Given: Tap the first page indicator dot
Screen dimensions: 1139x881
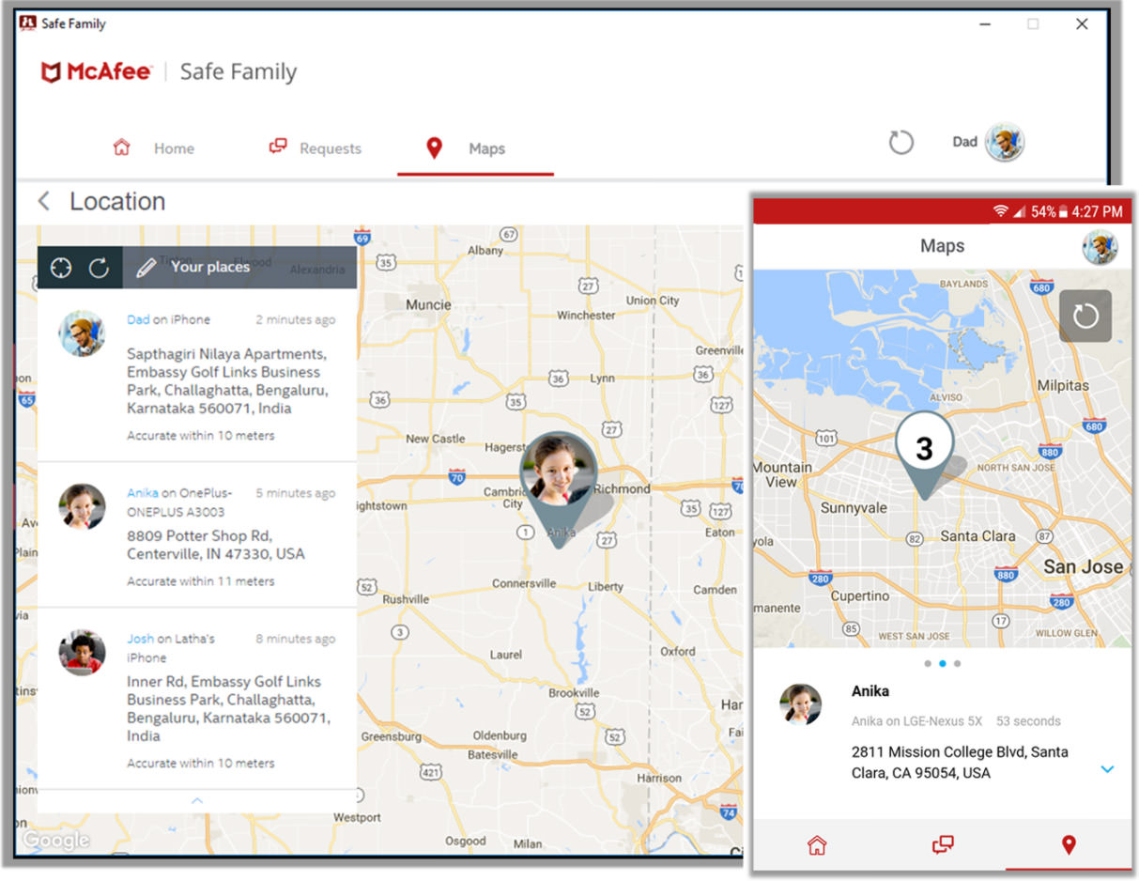Looking at the screenshot, I should [x=928, y=663].
